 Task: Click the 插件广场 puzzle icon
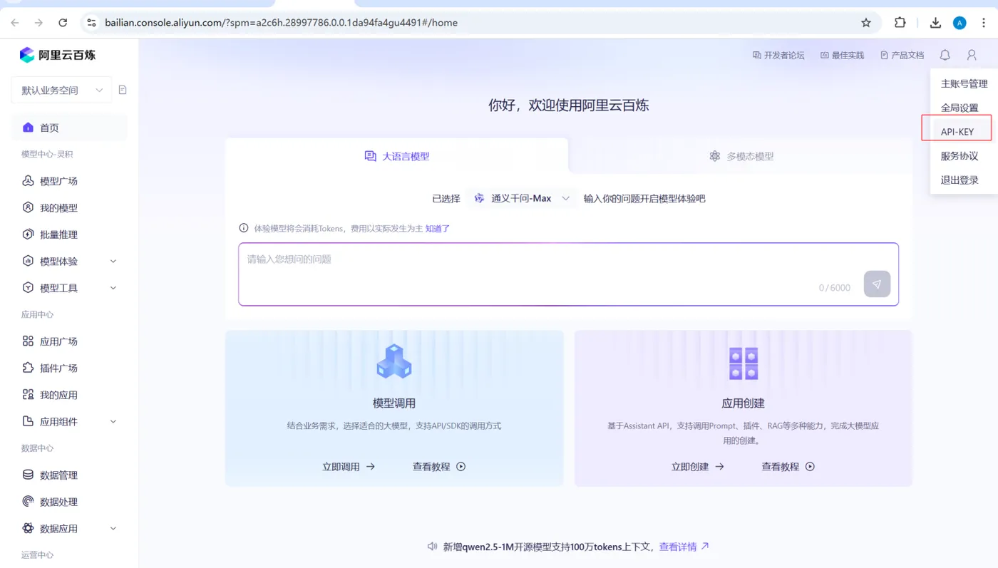pyautogui.click(x=28, y=368)
